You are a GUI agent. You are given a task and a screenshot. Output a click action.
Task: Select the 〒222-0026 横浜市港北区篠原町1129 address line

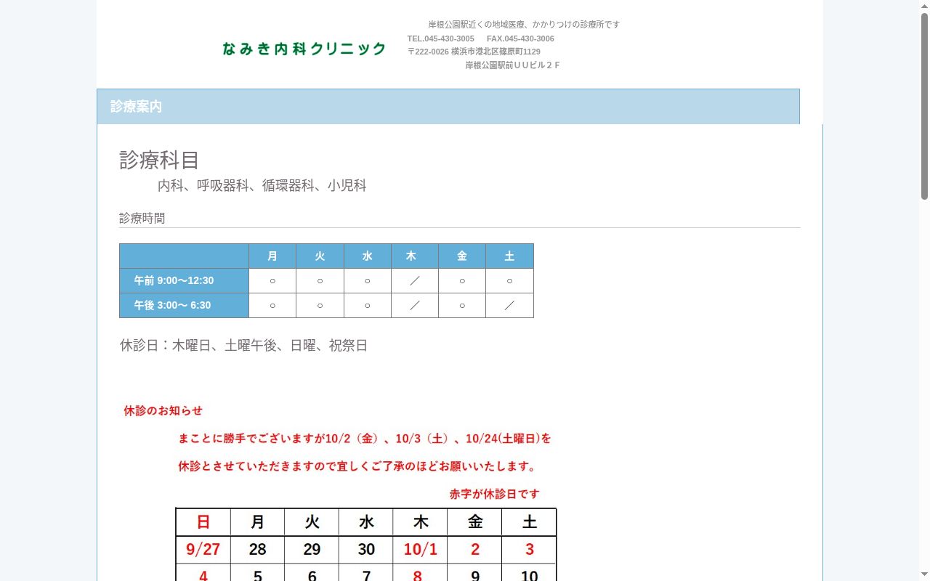[474, 52]
